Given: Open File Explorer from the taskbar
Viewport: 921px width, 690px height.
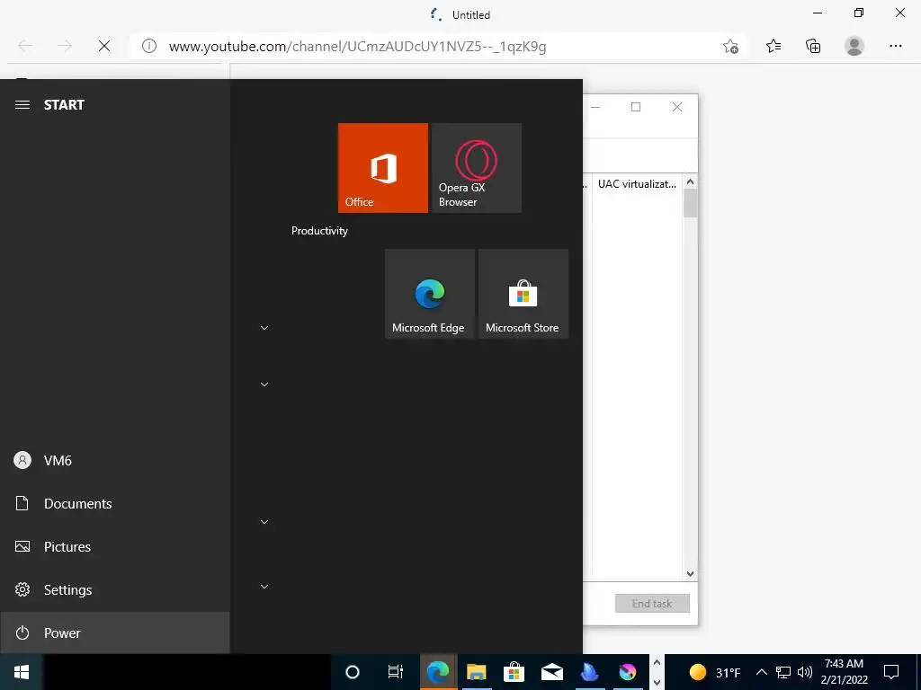Looking at the screenshot, I should (x=477, y=672).
